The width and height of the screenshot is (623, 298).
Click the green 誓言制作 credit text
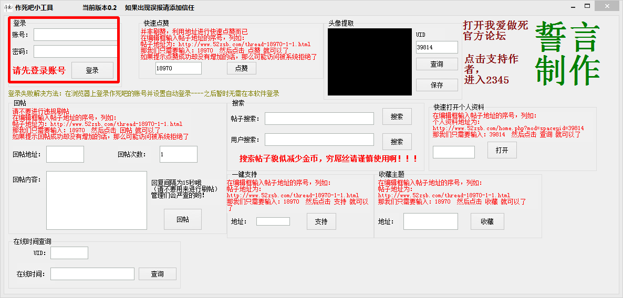(x=567, y=53)
